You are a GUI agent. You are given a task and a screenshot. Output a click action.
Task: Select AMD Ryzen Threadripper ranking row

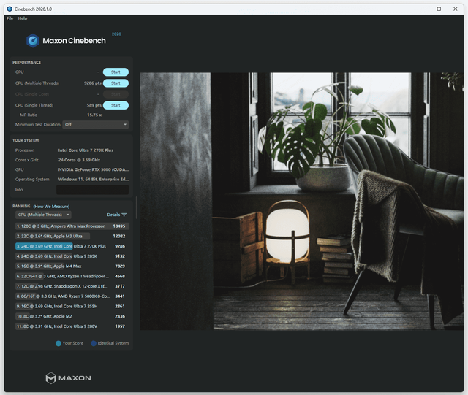[72, 276]
